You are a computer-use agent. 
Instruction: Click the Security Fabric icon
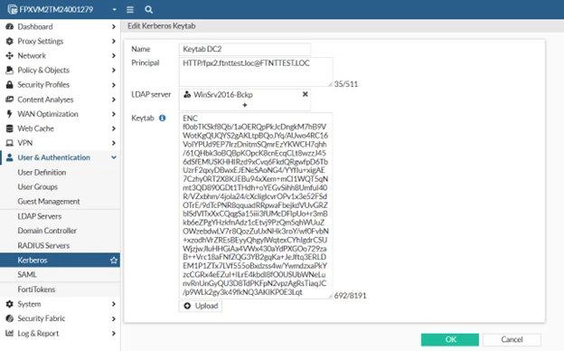10,318
